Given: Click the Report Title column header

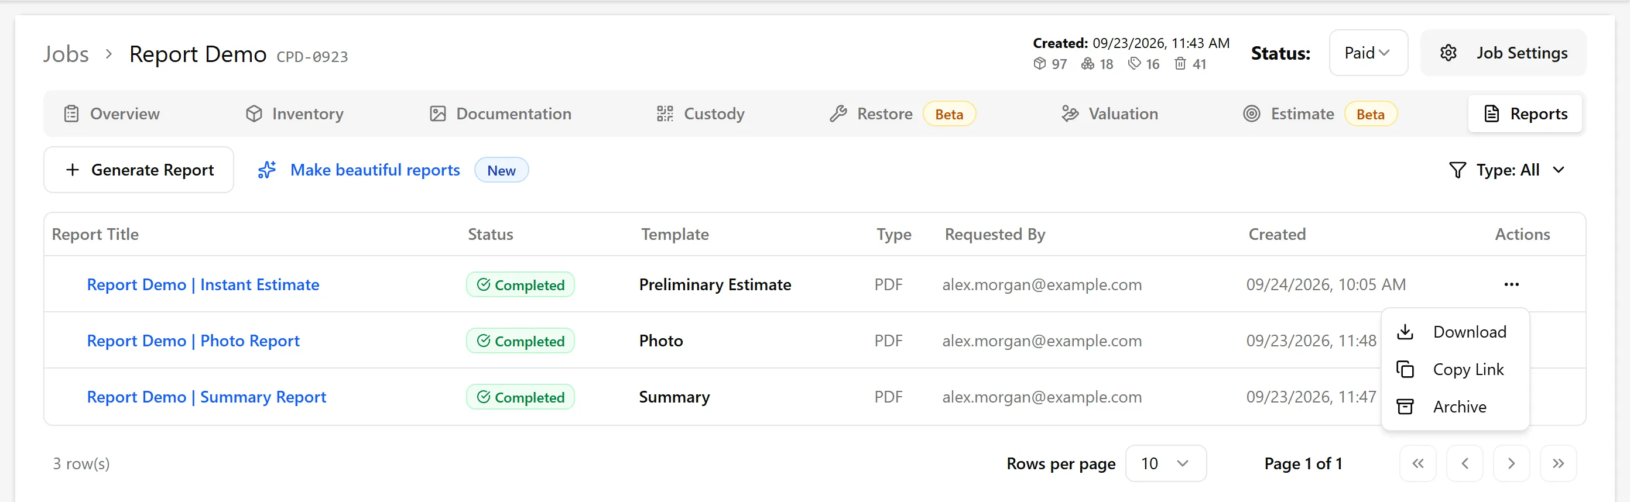Looking at the screenshot, I should point(95,235).
